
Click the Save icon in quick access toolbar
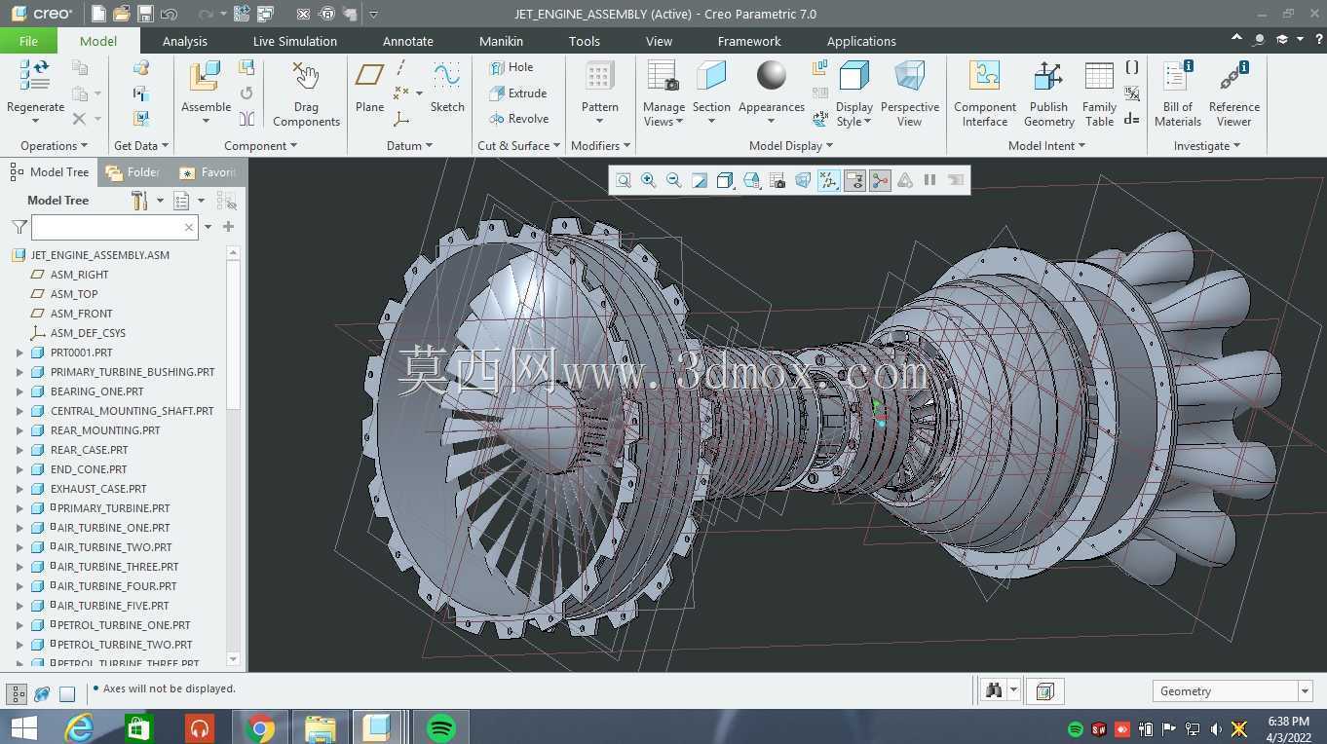pyautogui.click(x=145, y=14)
